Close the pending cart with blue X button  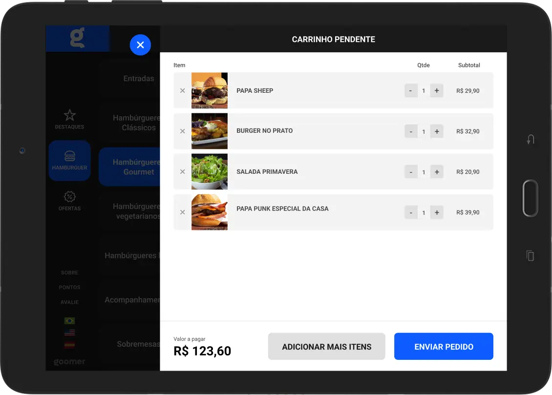pyautogui.click(x=140, y=44)
